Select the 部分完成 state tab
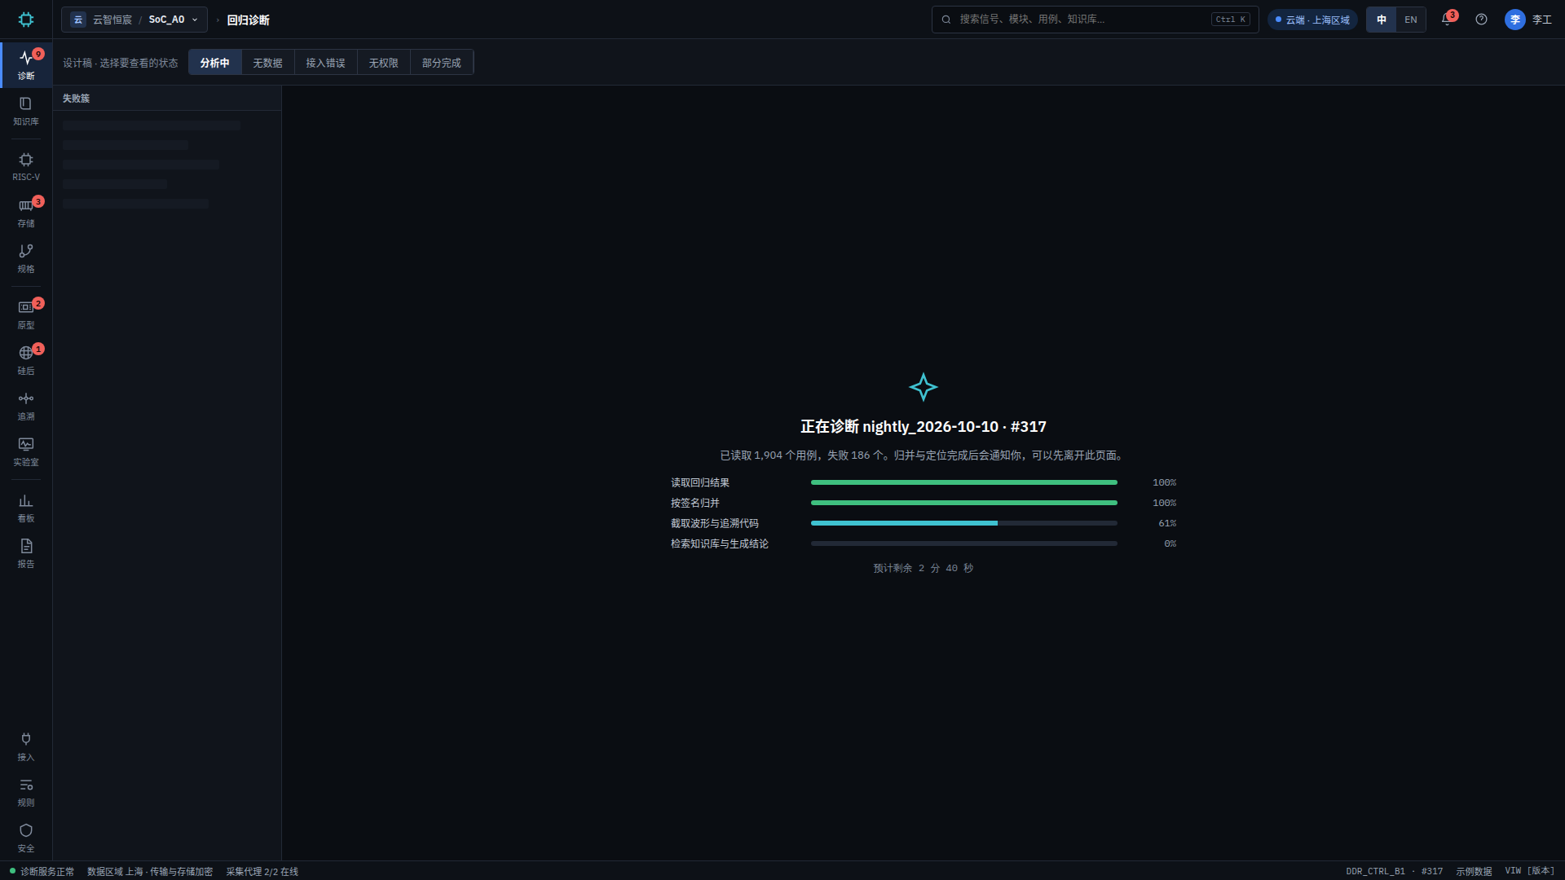The width and height of the screenshot is (1565, 880). [441, 63]
